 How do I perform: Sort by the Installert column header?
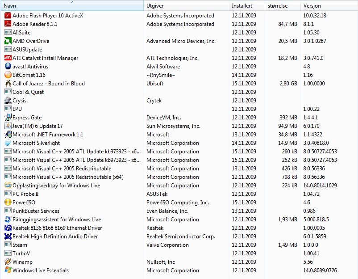point(247,5)
